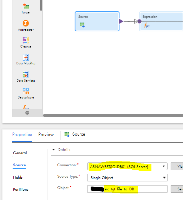
Task: Choose the Data Masking transformation icon
Action: coord(26,57)
